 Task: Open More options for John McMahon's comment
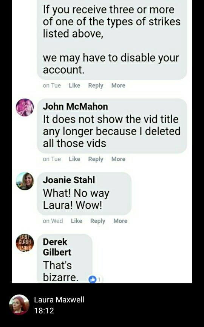pos(118,159)
